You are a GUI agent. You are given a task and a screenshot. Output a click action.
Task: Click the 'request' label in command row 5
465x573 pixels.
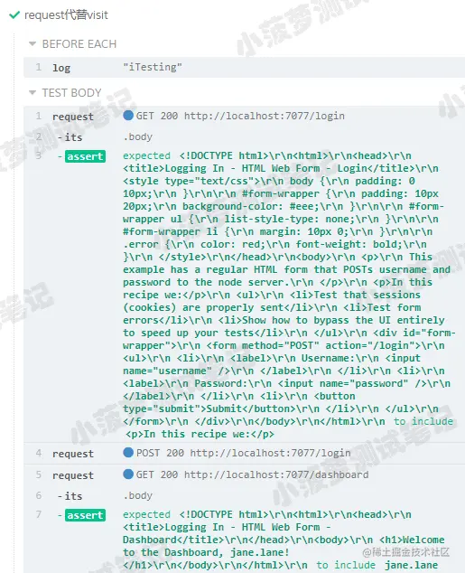click(x=73, y=475)
